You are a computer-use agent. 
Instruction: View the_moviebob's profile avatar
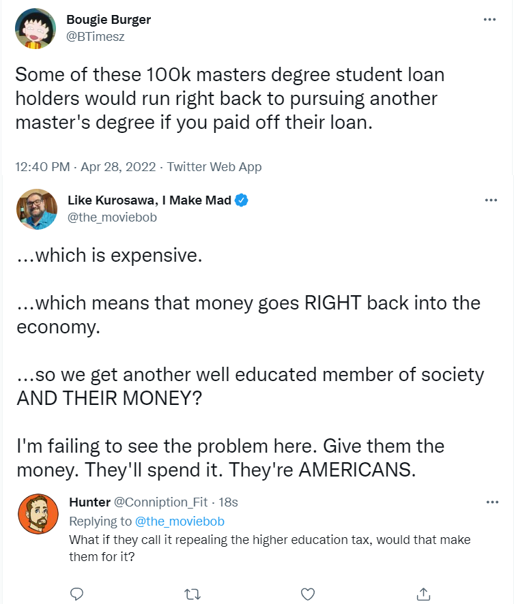37,209
